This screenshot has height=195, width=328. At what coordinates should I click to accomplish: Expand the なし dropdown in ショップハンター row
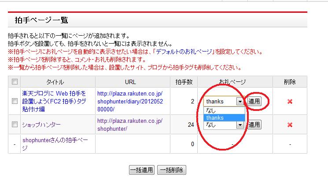pos(224,125)
